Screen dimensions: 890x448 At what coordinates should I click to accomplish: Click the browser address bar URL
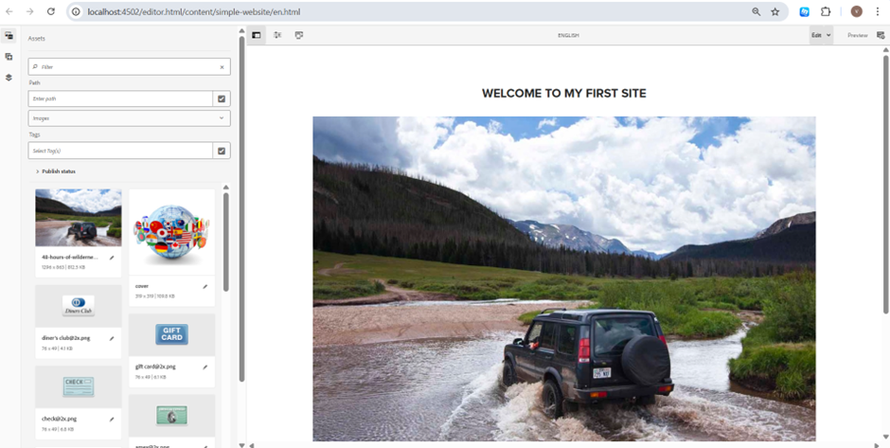[x=193, y=11]
